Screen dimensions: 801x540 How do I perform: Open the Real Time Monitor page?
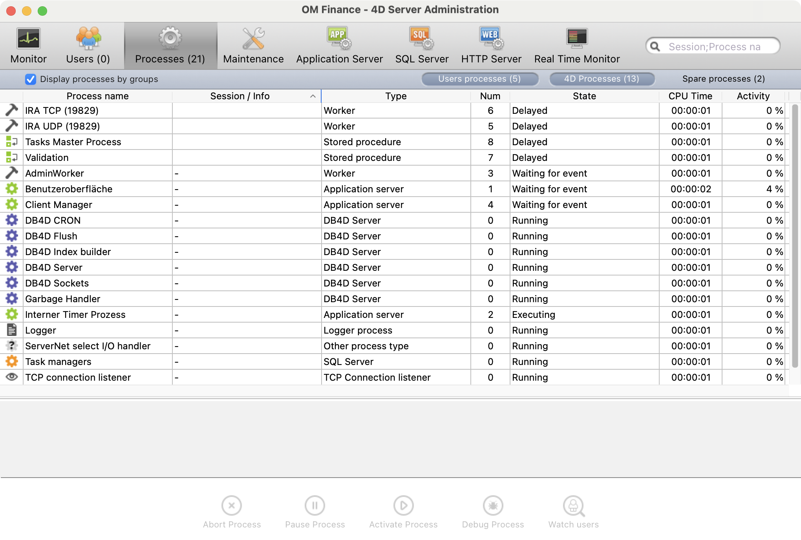click(x=577, y=46)
